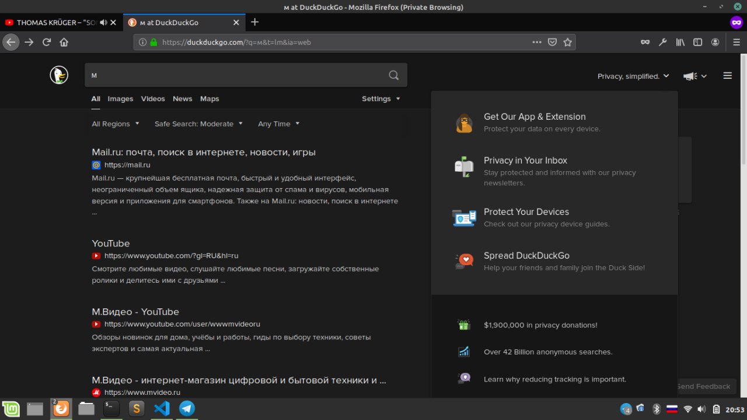Switch to Images results
747x420 pixels.
coord(120,99)
